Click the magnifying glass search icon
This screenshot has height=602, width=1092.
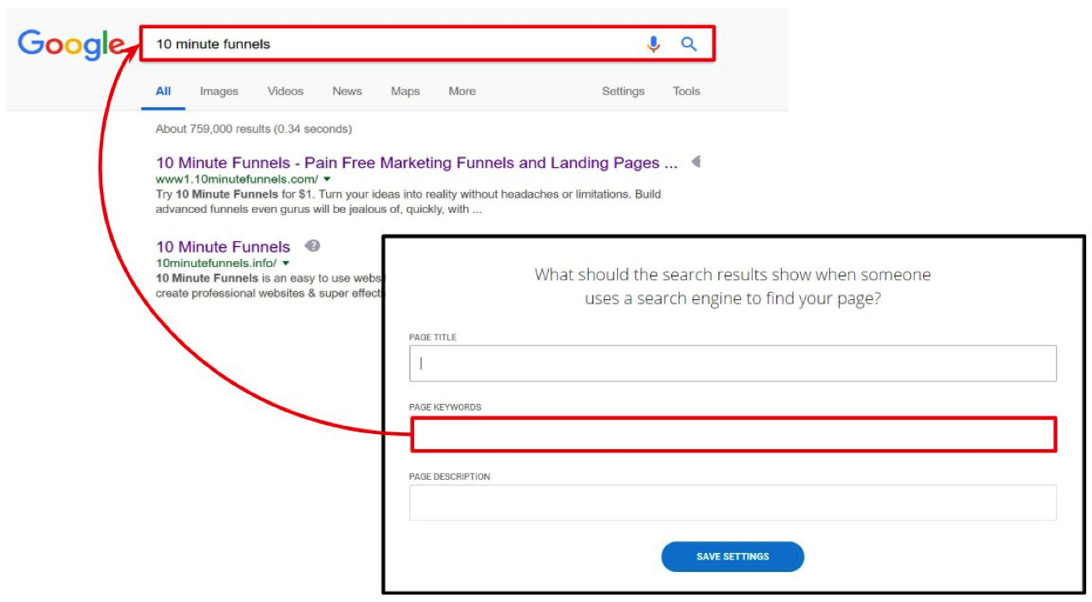(689, 44)
